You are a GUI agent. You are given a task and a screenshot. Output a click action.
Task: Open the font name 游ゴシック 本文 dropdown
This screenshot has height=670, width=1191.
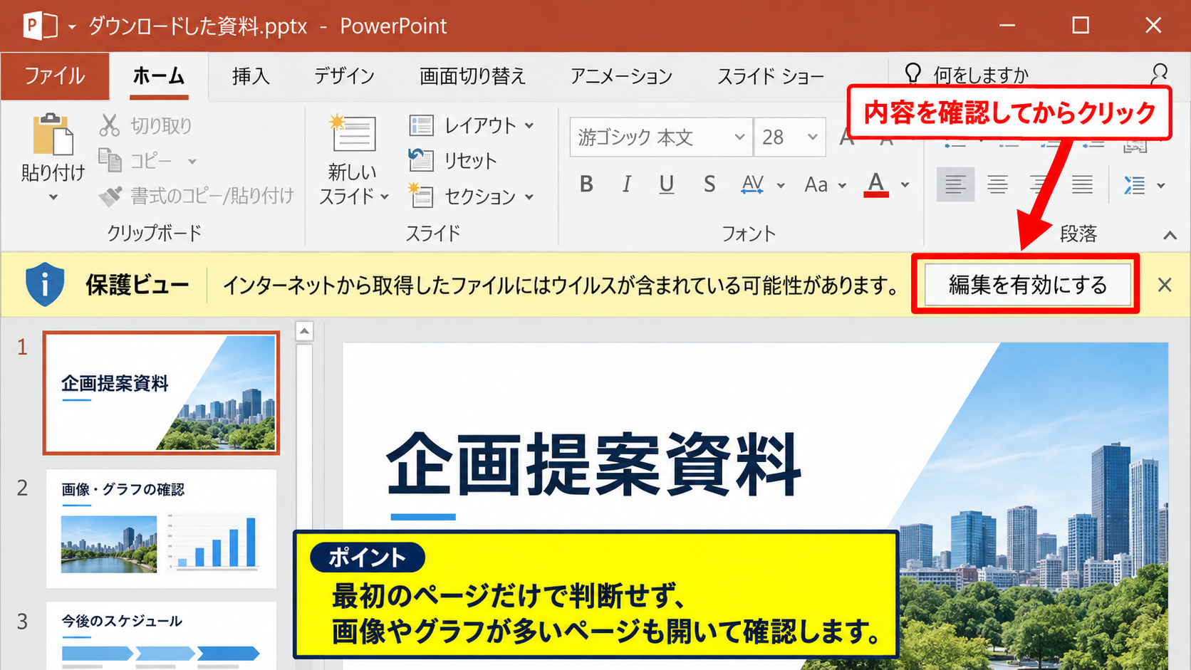coord(739,137)
